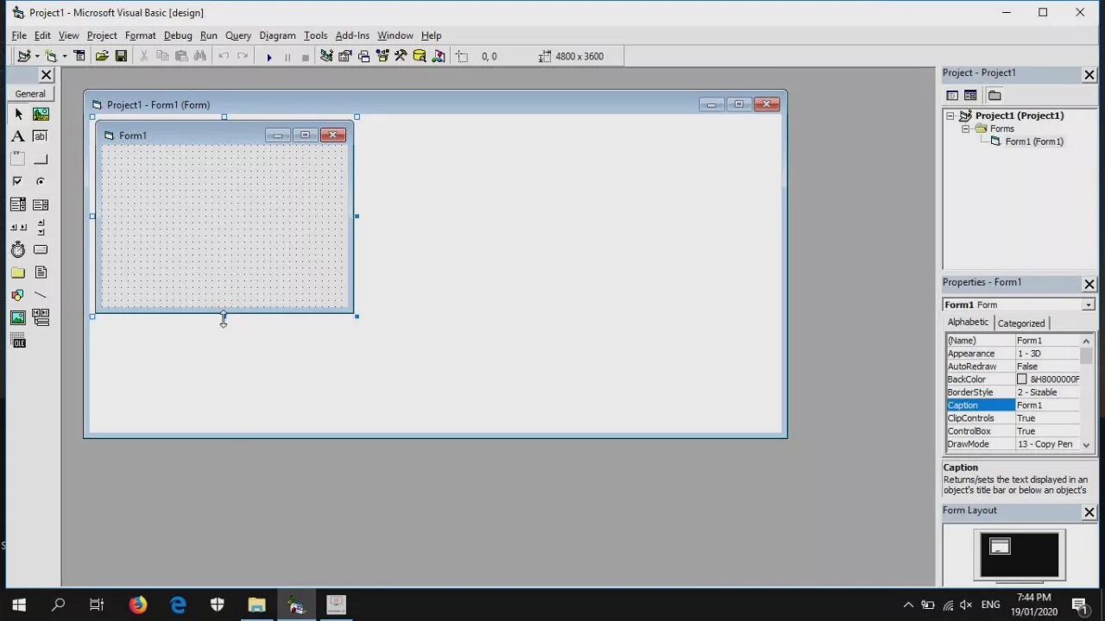Select the DriveListBox control tool
Screen dimensions: 1105x621
pos(41,249)
